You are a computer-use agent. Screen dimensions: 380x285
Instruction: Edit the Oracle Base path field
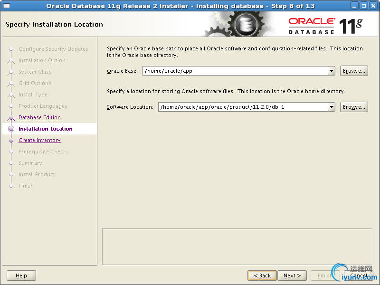[x=235, y=71]
